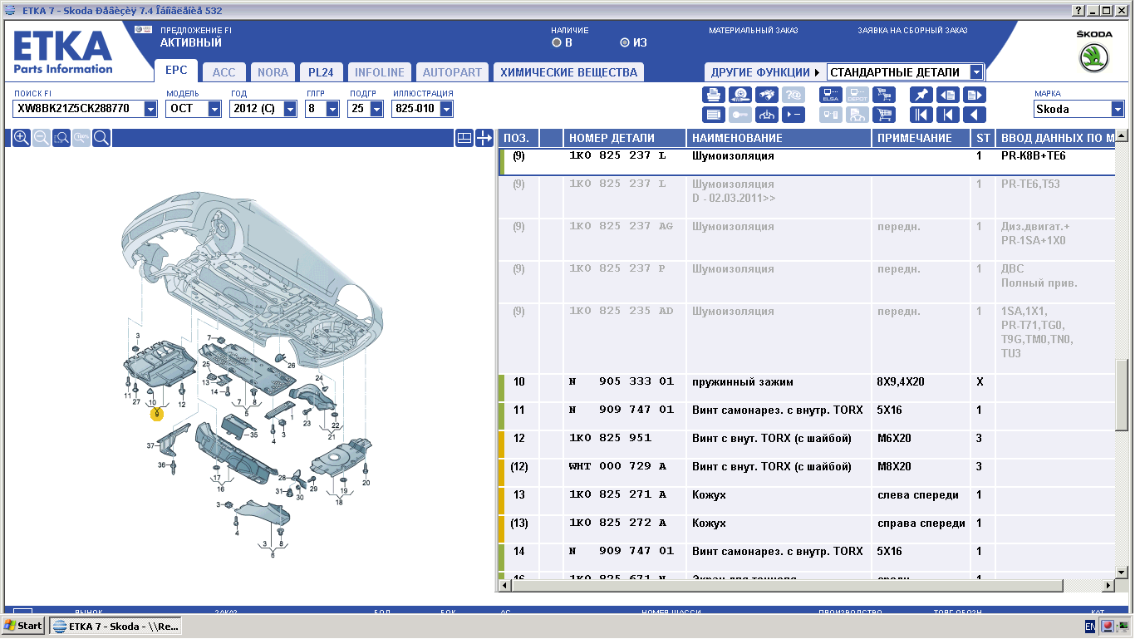The image size is (1135, 639).
Task: Zoom out of the illustration
Action: (x=42, y=138)
